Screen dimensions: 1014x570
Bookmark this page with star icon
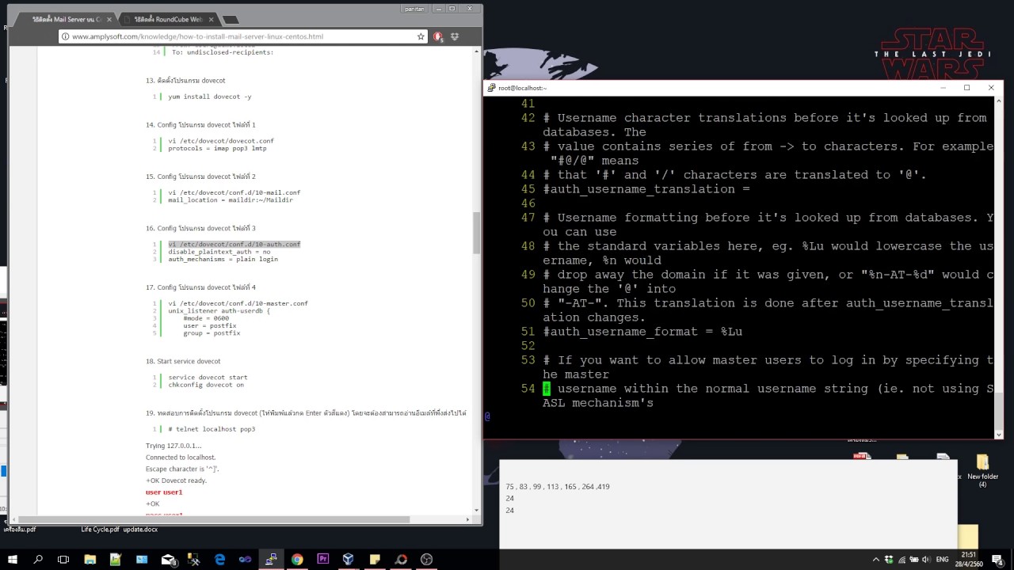(421, 36)
